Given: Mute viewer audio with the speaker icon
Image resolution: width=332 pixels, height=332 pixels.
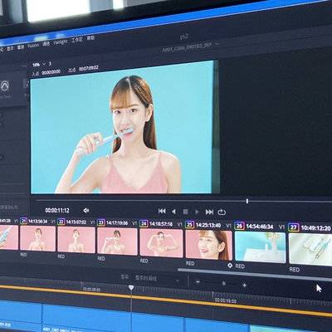Looking at the screenshot, I should [86, 211].
